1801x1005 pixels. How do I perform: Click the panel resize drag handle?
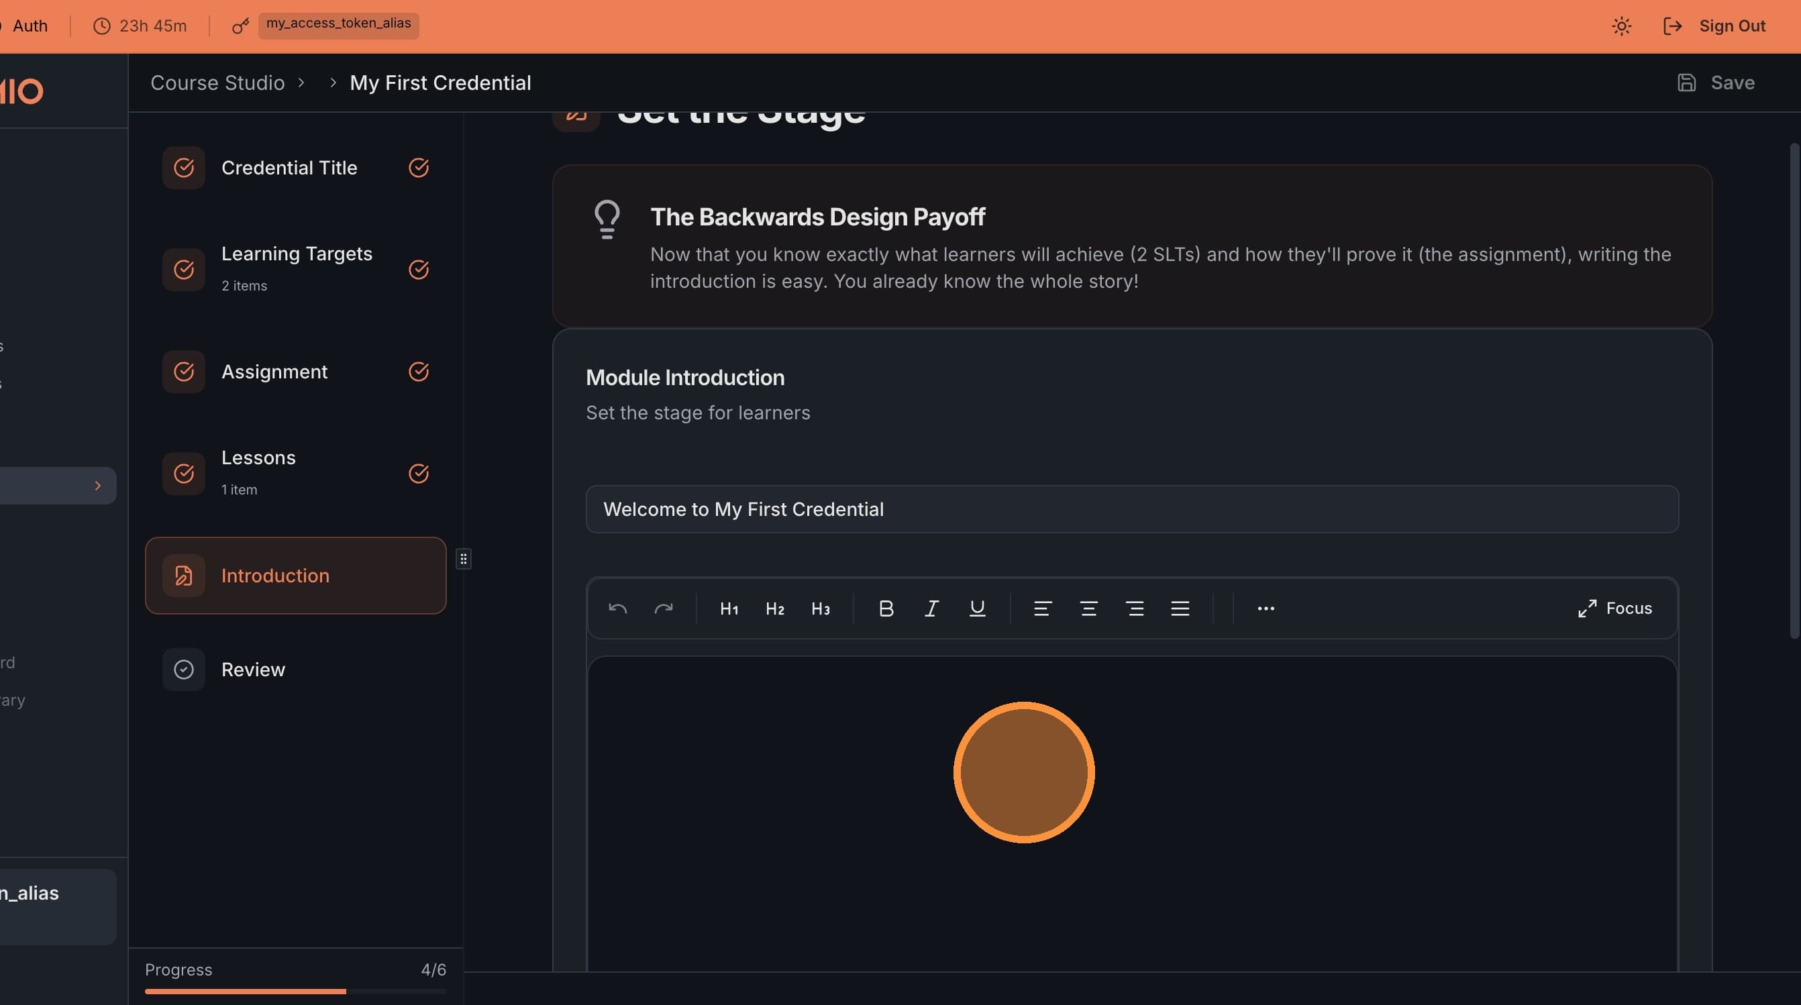coord(463,559)
